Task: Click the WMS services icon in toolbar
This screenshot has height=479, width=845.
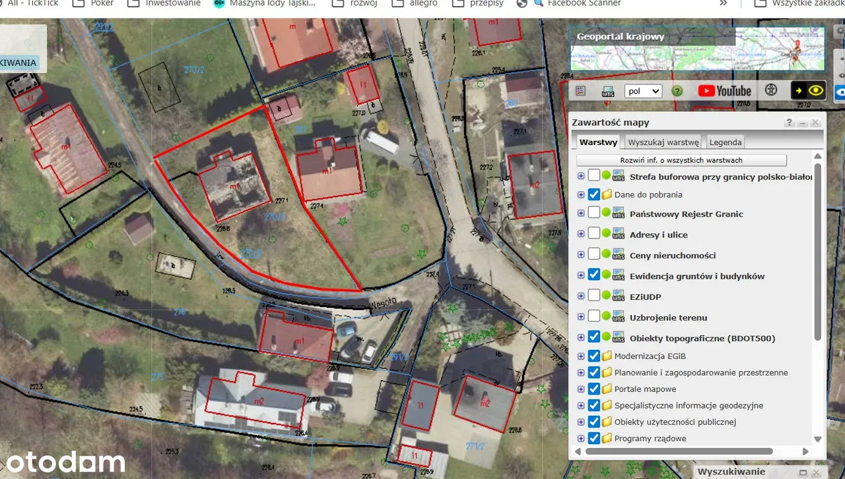Action: click(x=608, y=91)
